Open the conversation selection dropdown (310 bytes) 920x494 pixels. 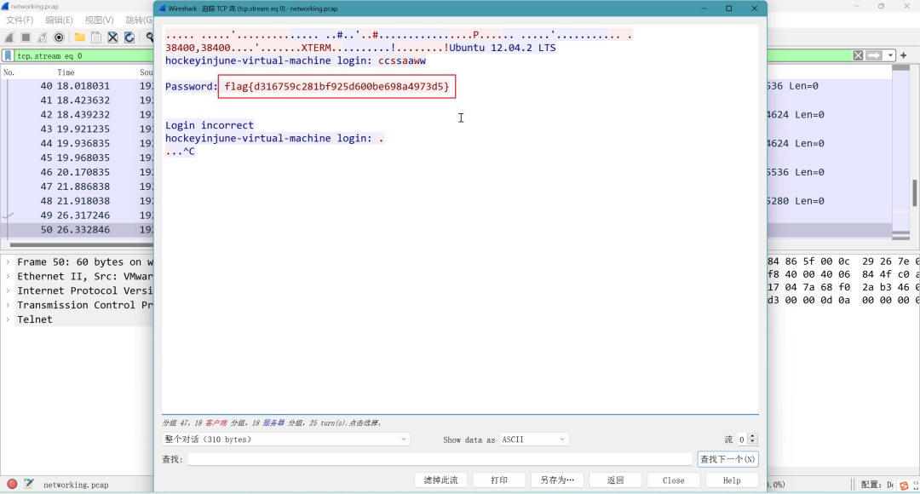[x=285, y=439]
